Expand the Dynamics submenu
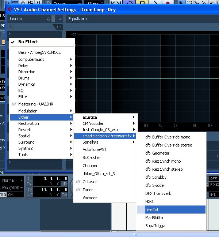This screenshot has height=237, width=219. click(42, 84)
